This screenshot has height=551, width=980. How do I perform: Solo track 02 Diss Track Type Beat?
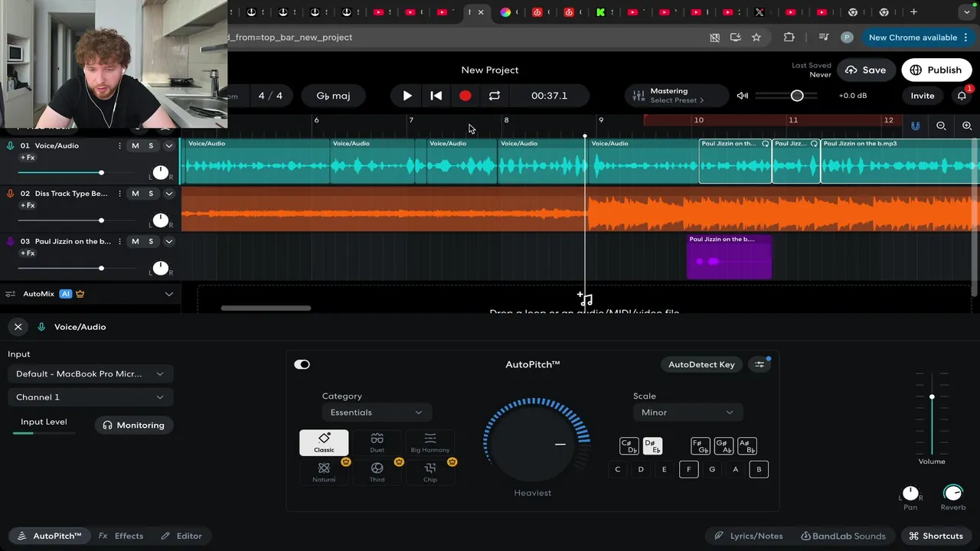[x=151, y=194]
